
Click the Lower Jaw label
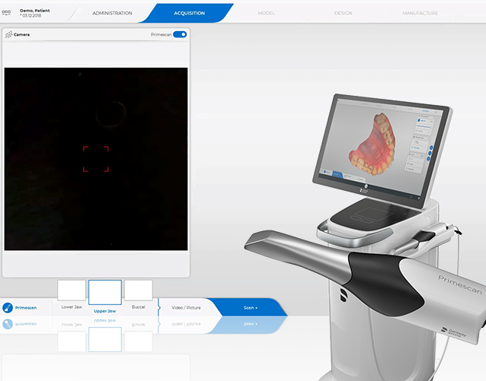tap(72, 306)
